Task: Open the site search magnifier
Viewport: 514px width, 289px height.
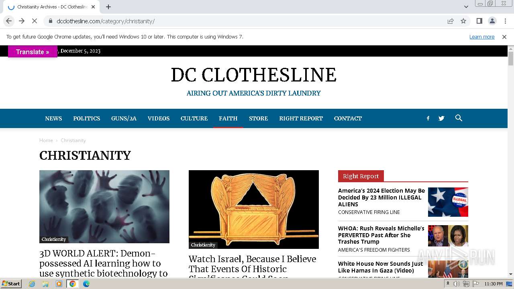Action: point(459,118)
